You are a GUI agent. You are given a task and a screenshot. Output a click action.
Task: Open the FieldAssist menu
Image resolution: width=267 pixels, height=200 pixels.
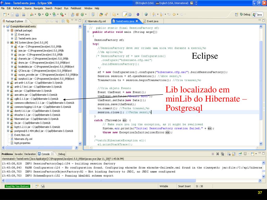tap(76, 8)
